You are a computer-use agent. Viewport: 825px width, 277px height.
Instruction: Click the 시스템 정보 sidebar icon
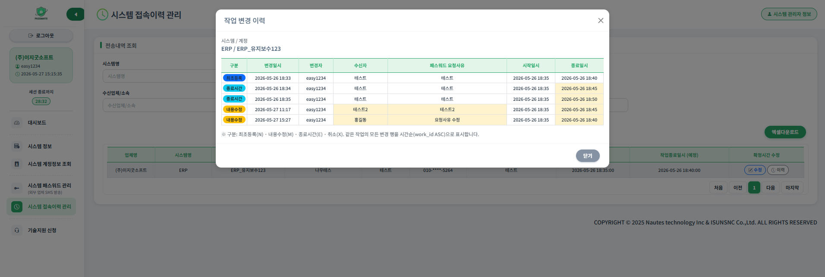click(x=17, y=146)
